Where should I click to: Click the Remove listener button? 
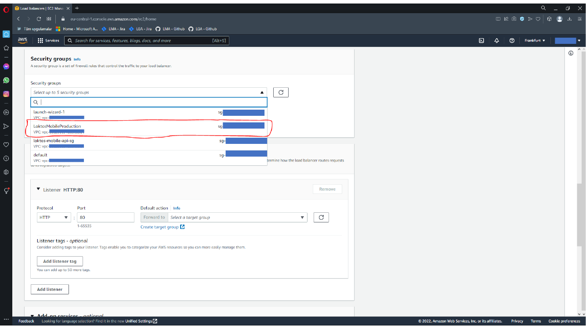pos(327,189)
